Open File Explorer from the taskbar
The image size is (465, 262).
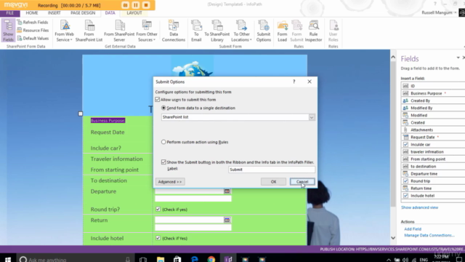161,259
